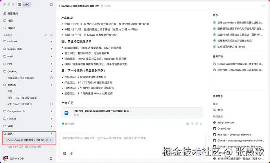This screenshot has height=163, width=270.
Task: Toggle the right panel icon at top right
Action: [263, 6]
